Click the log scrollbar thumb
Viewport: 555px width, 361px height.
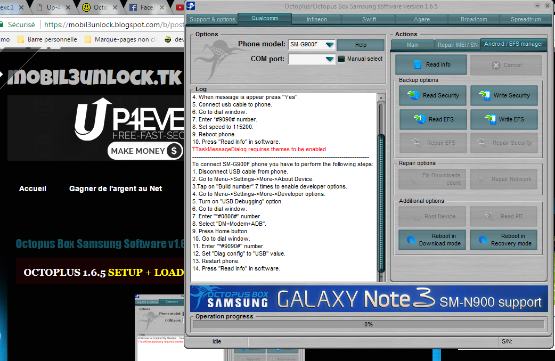coord(381,203)
